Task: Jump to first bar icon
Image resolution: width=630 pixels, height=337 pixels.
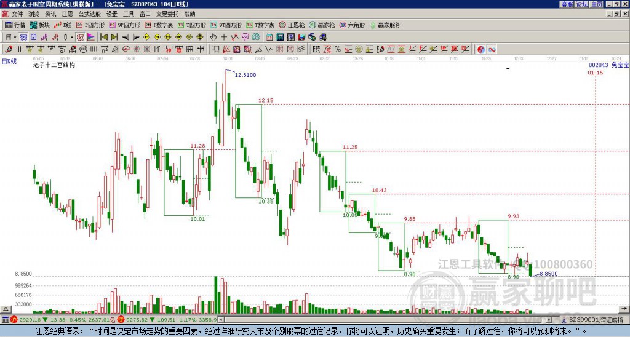Action: pyautogui.click(x=103, y=38)
